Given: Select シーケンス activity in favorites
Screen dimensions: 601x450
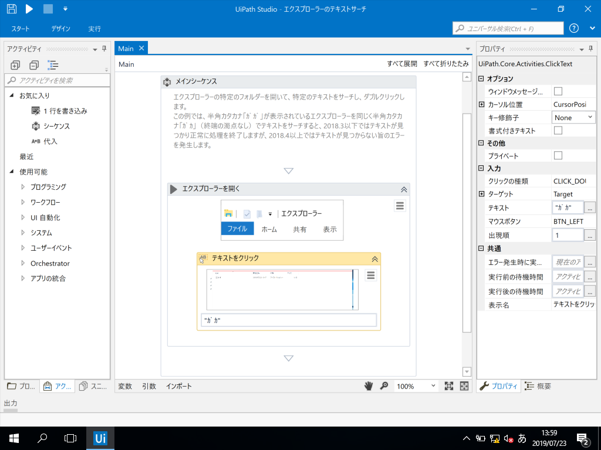Looking at the screenshot, I should (x=50, y=127).
